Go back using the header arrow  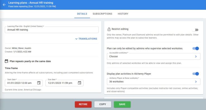tap(4, 5)
